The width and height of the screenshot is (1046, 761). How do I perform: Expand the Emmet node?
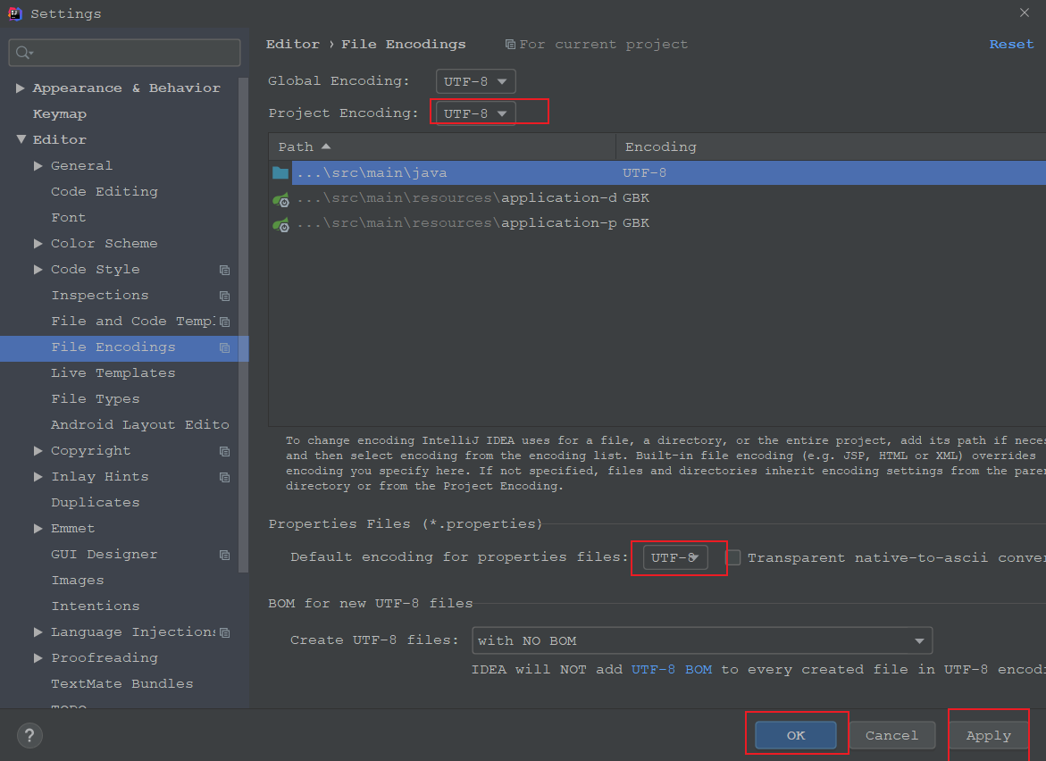[x=38, y=528]
